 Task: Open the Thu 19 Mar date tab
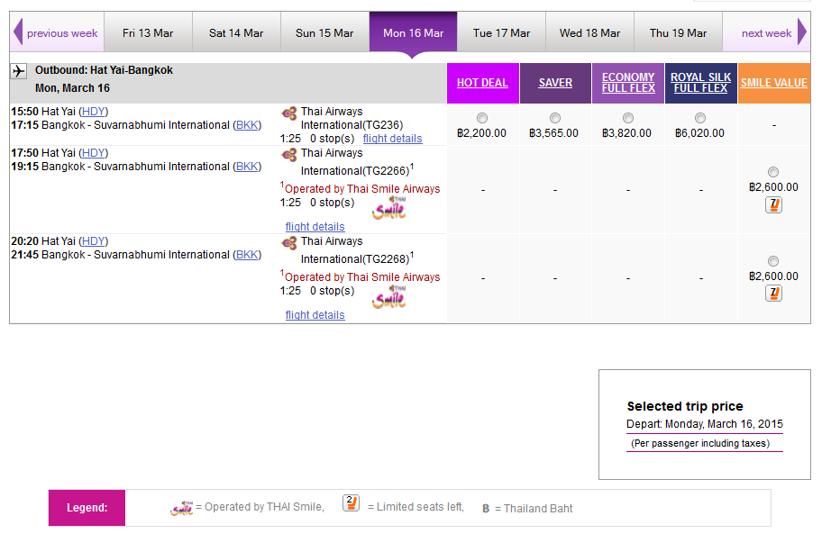tap(678, 33)
